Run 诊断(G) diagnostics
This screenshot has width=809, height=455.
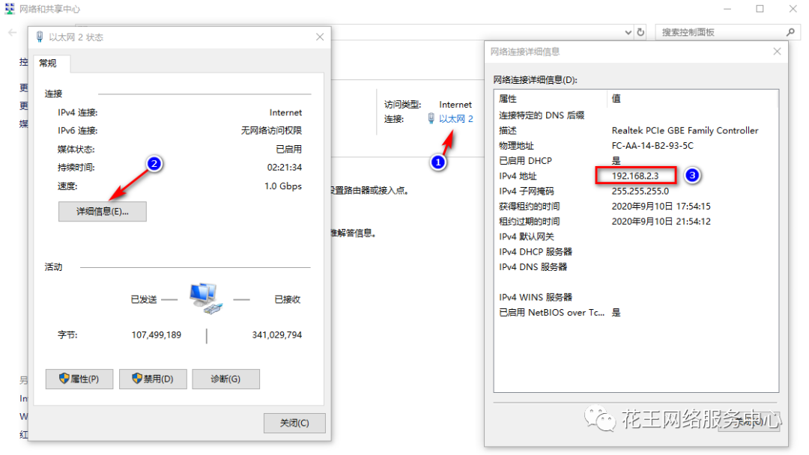tap(225, 379)
